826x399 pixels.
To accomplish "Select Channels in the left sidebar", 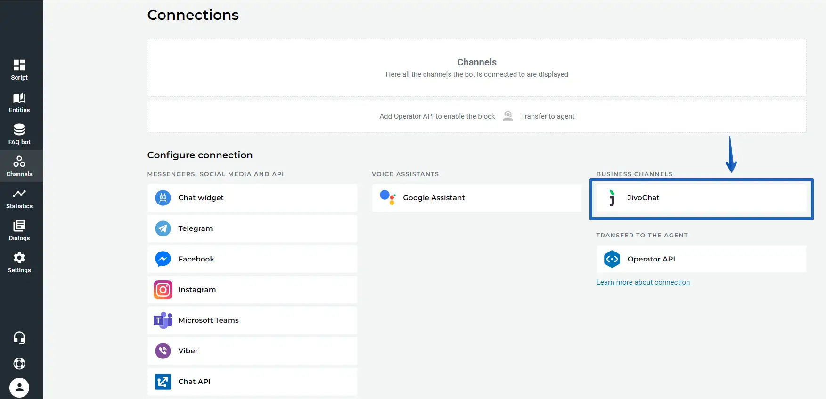I will pyautogui.click(x=19, y=166).
